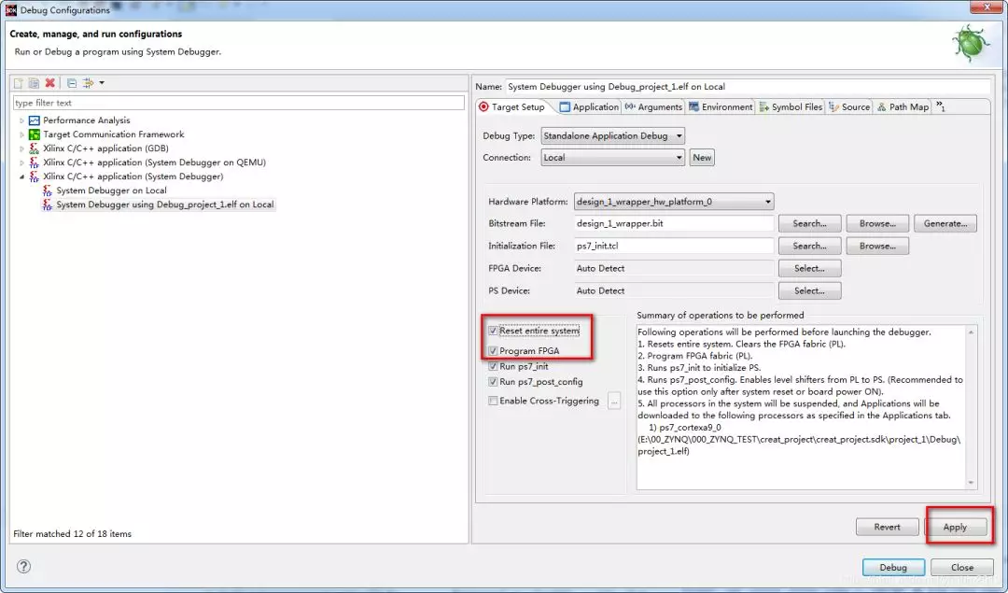Switch to the Path Map tab
The height and width of the screenshot is (593, 1008).
click(x=903, y=106)
